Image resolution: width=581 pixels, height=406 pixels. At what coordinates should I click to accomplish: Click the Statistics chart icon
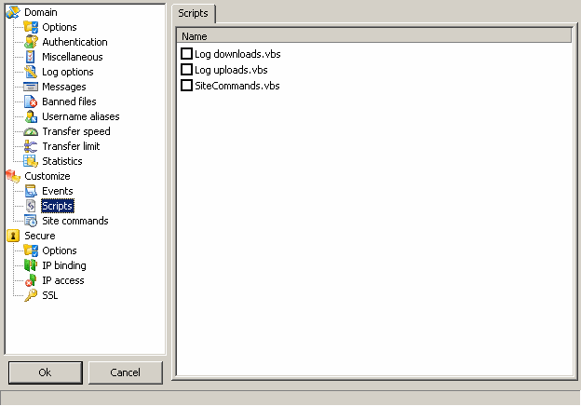point(31,161)
